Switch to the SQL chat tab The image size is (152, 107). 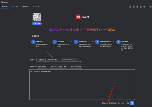(36, 7)
